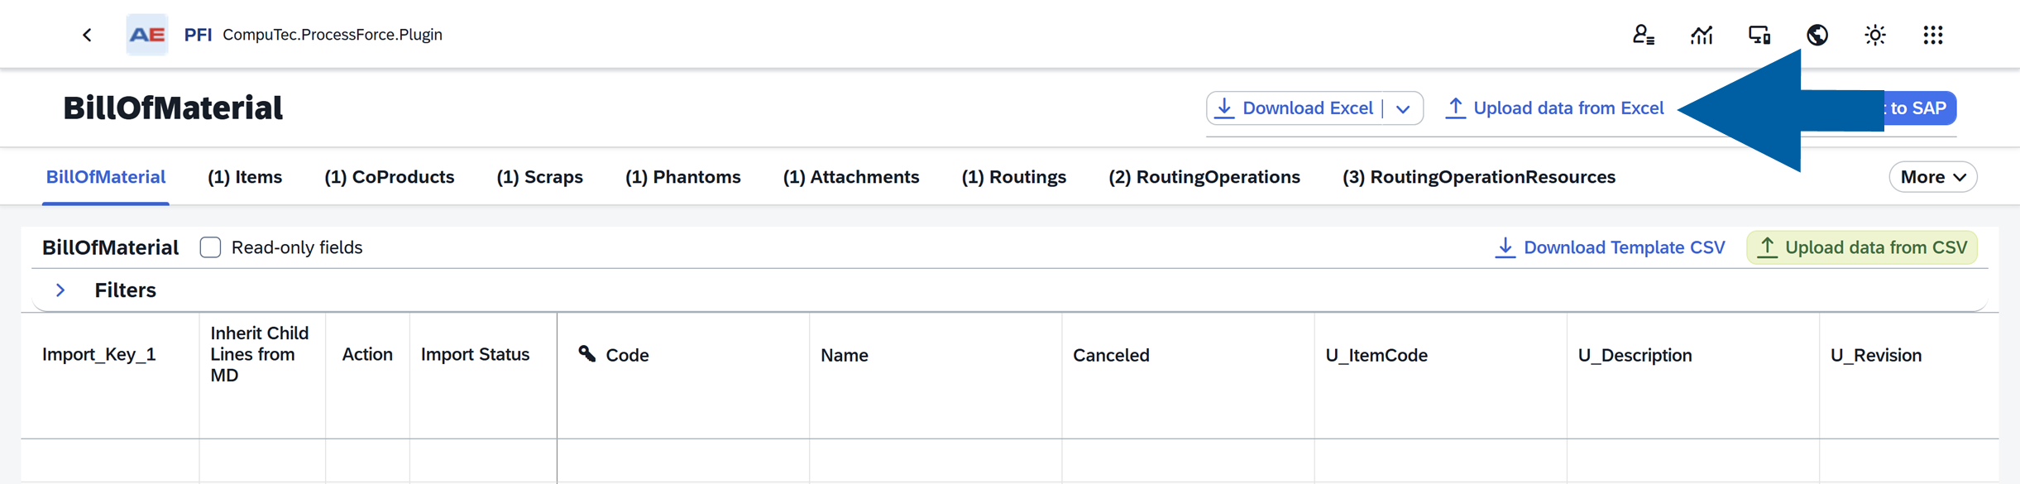Viewport: 2020px width, 484px height.
Task: Open the user list icon in header
Action: pyautogui.click(x=1643, y=35)
